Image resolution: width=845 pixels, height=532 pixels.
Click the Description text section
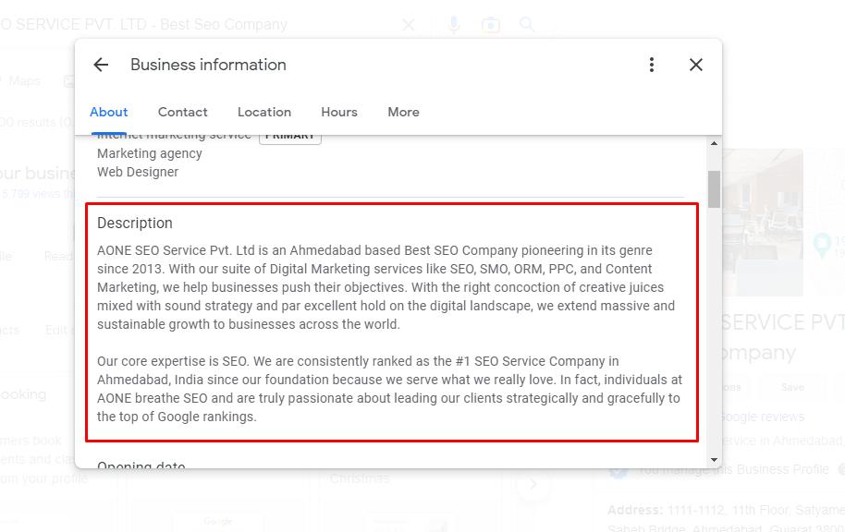tap(391, 322)
